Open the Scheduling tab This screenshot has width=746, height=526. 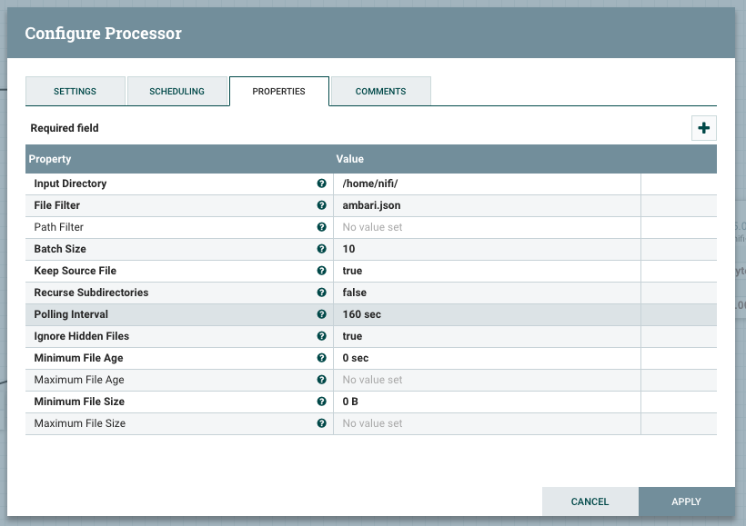tap(176, 92)
